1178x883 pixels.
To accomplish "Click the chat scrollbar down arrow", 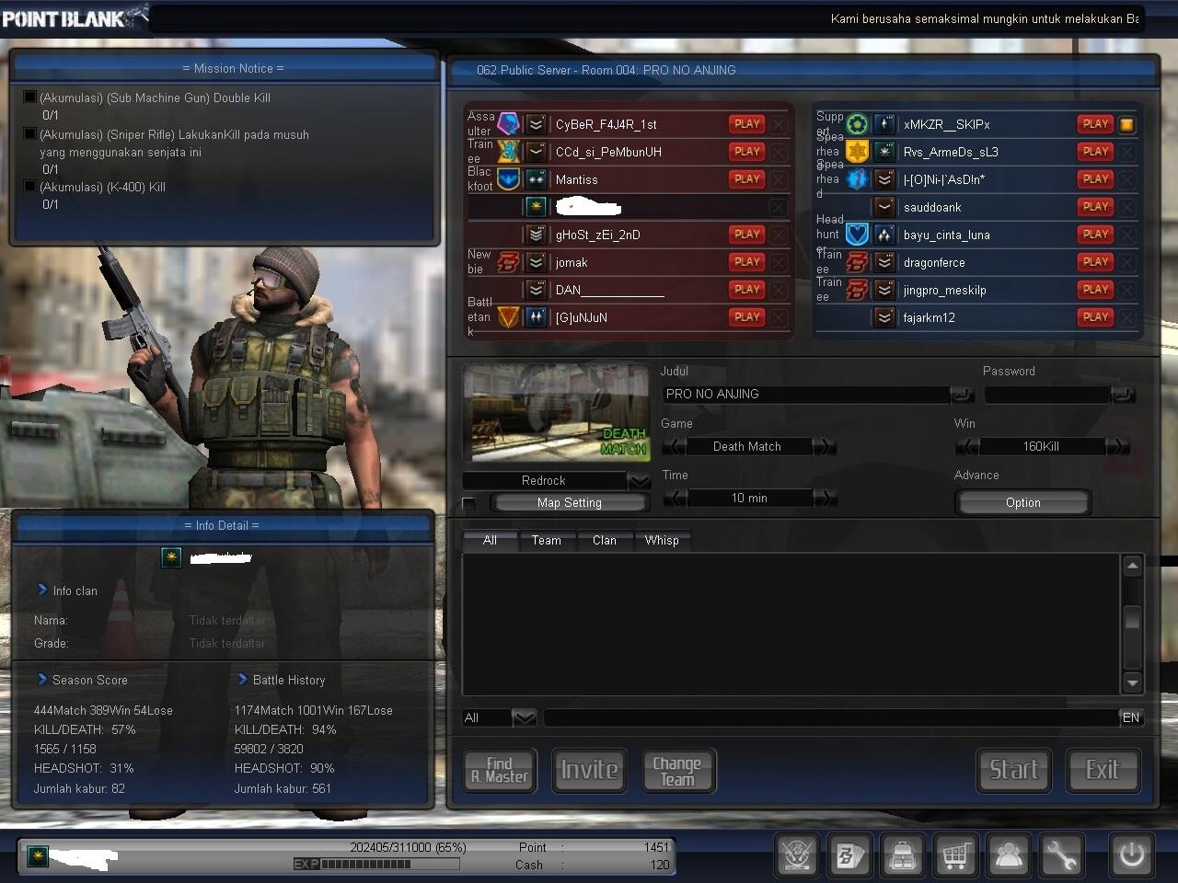I will tap(1133, 682).
